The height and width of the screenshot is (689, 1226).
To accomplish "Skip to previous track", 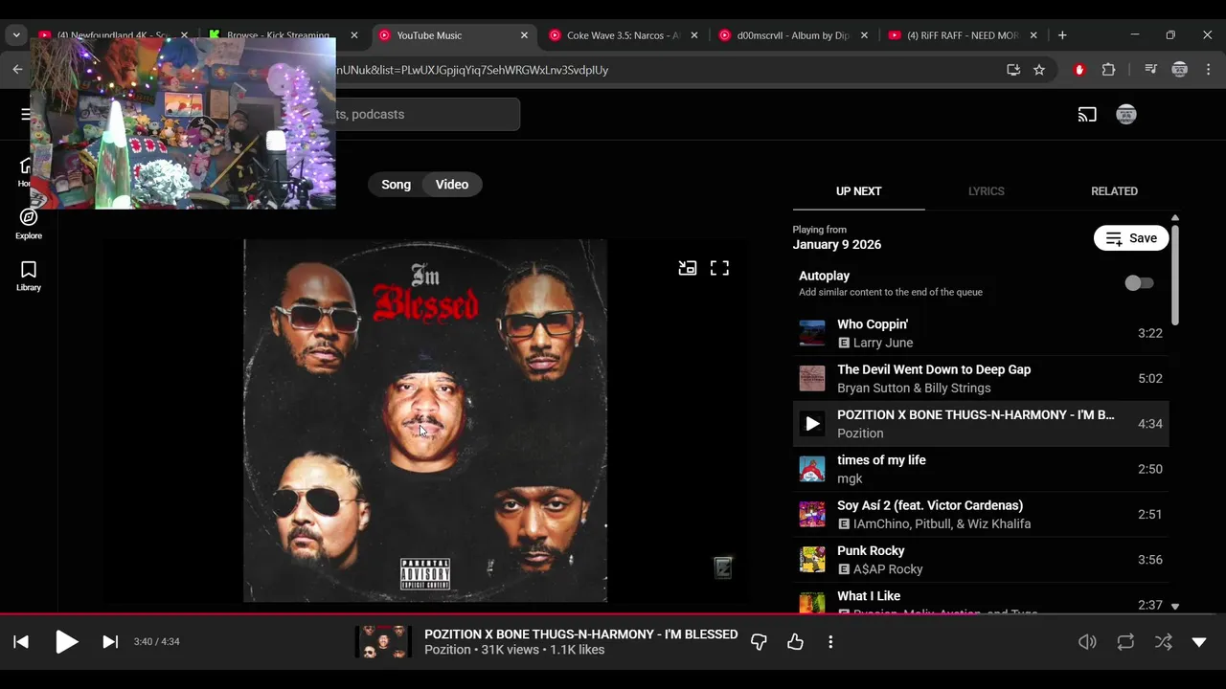I will 21,642.
